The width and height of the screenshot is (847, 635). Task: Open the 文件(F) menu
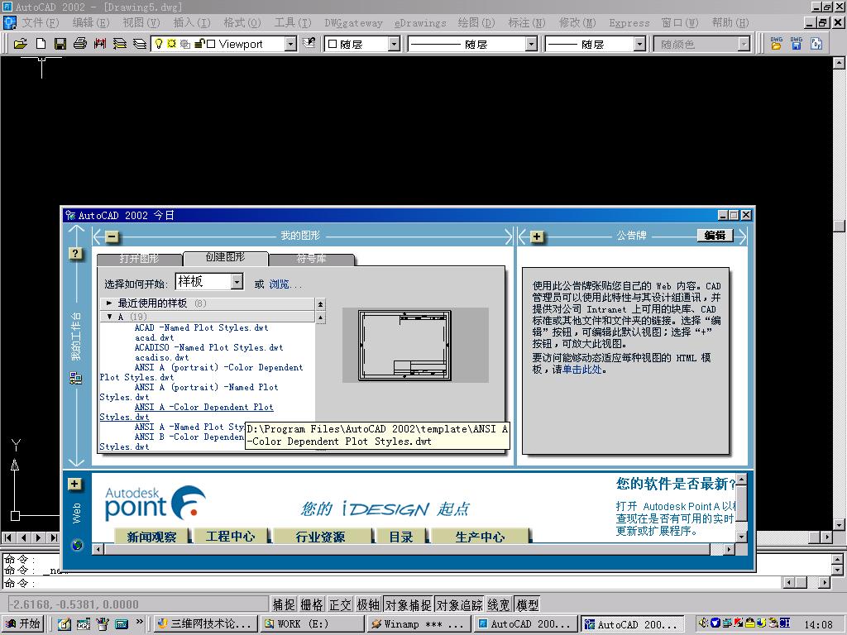point(41,22)
